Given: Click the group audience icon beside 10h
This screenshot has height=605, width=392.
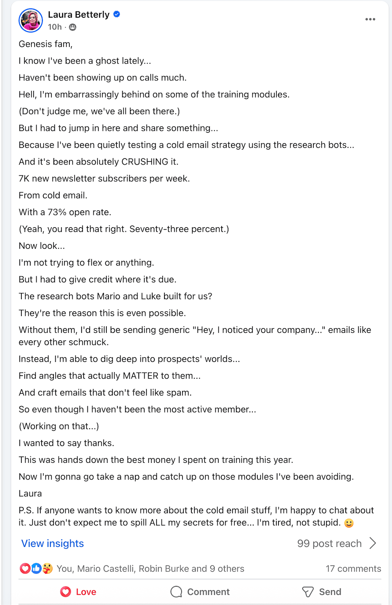Looking at the screenshot, I should [x=73, y=27].
